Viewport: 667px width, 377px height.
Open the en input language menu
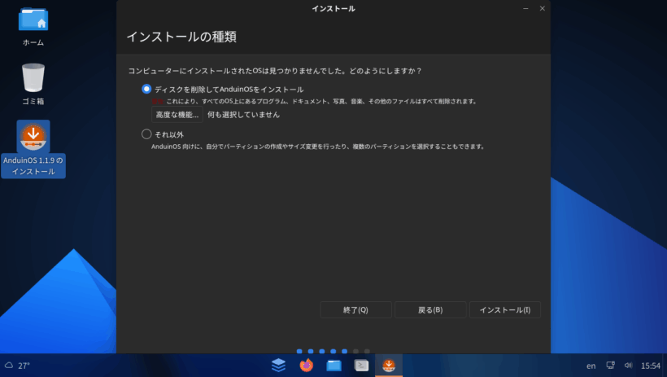tap(591, 366)
